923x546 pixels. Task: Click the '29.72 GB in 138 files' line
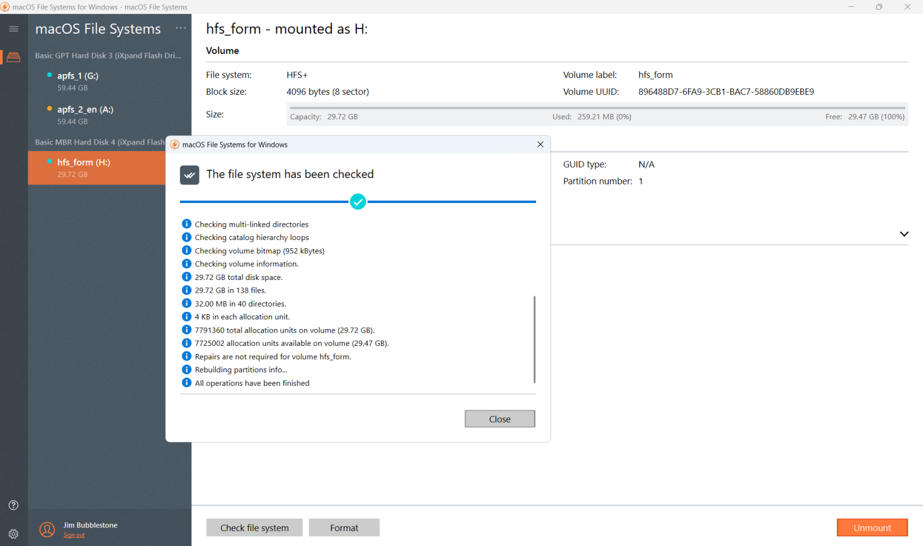231,290
